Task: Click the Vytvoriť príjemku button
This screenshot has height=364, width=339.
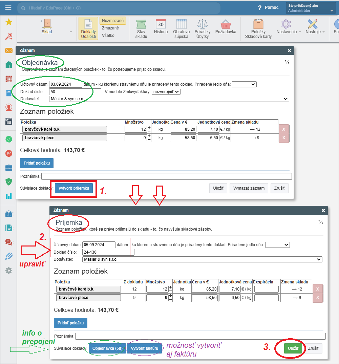Action: click(74, 188)
